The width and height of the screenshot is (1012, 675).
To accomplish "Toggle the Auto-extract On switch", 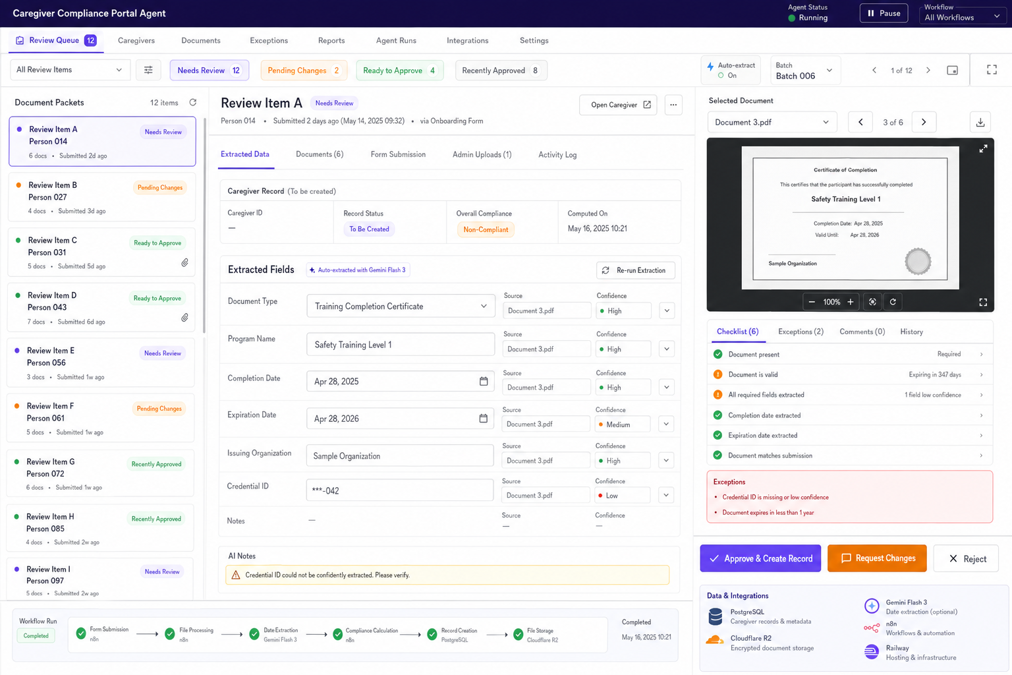I will coord(731,70).
